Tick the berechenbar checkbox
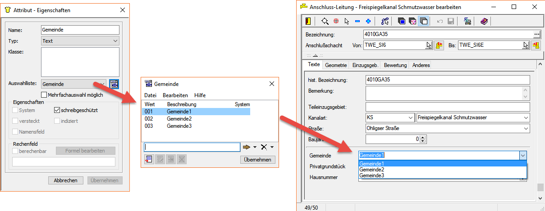Screen dimensions: 545x211 [x=15, y=151]
